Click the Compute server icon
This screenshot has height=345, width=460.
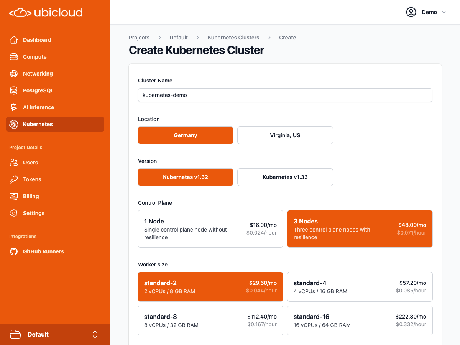(14, 57)
